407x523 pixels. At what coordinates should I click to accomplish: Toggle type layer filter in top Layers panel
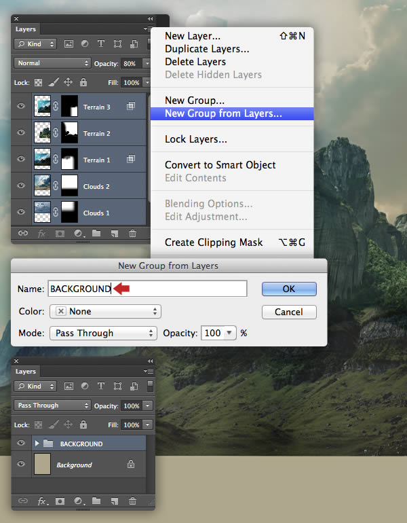click(x=101, y=43)
